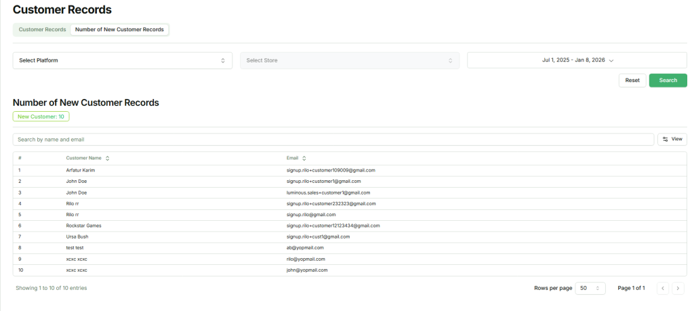Select Number of New Customer Records tab
Screen dimensions: 694x311
[x=119, y=30]
